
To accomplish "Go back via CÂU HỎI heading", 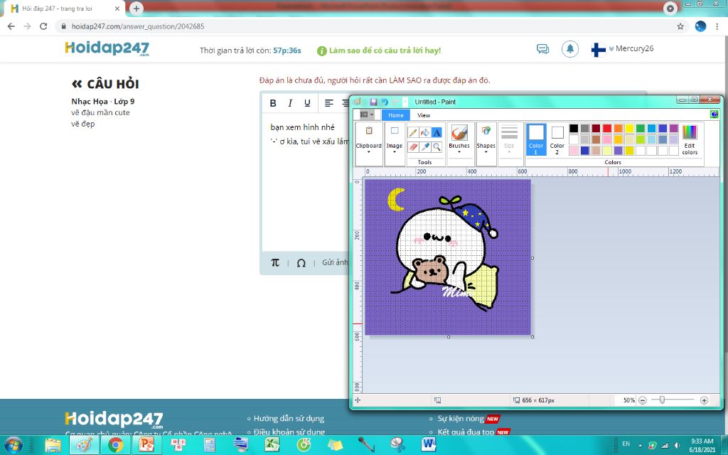I will (x=105, y=84).
